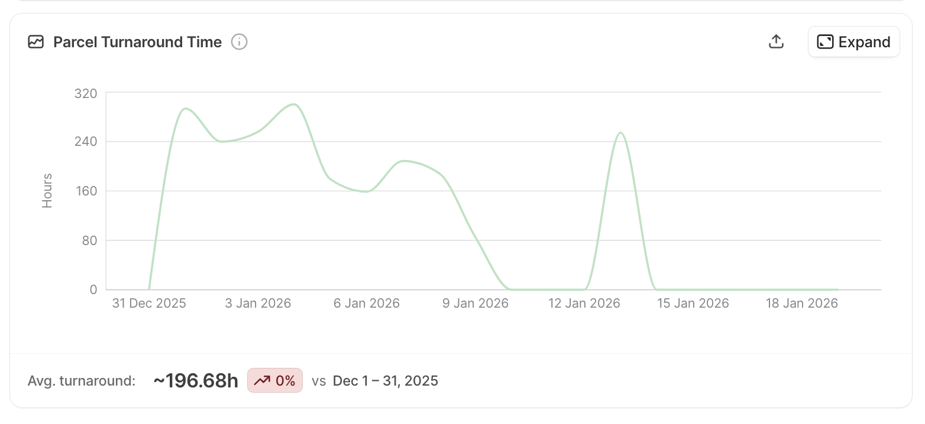Open the info tooltip icon beside the title
This screenshot has width=925, height=424.
pos(239,41)
